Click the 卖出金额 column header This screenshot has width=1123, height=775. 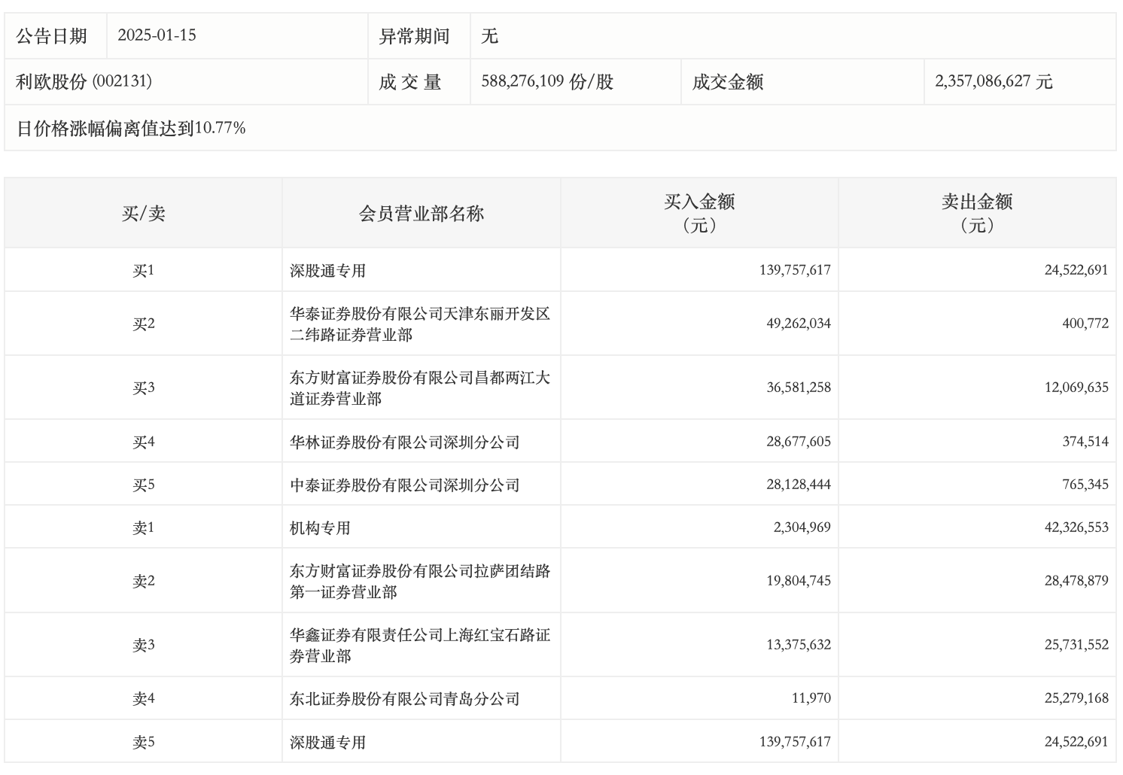tap(977, 213)
